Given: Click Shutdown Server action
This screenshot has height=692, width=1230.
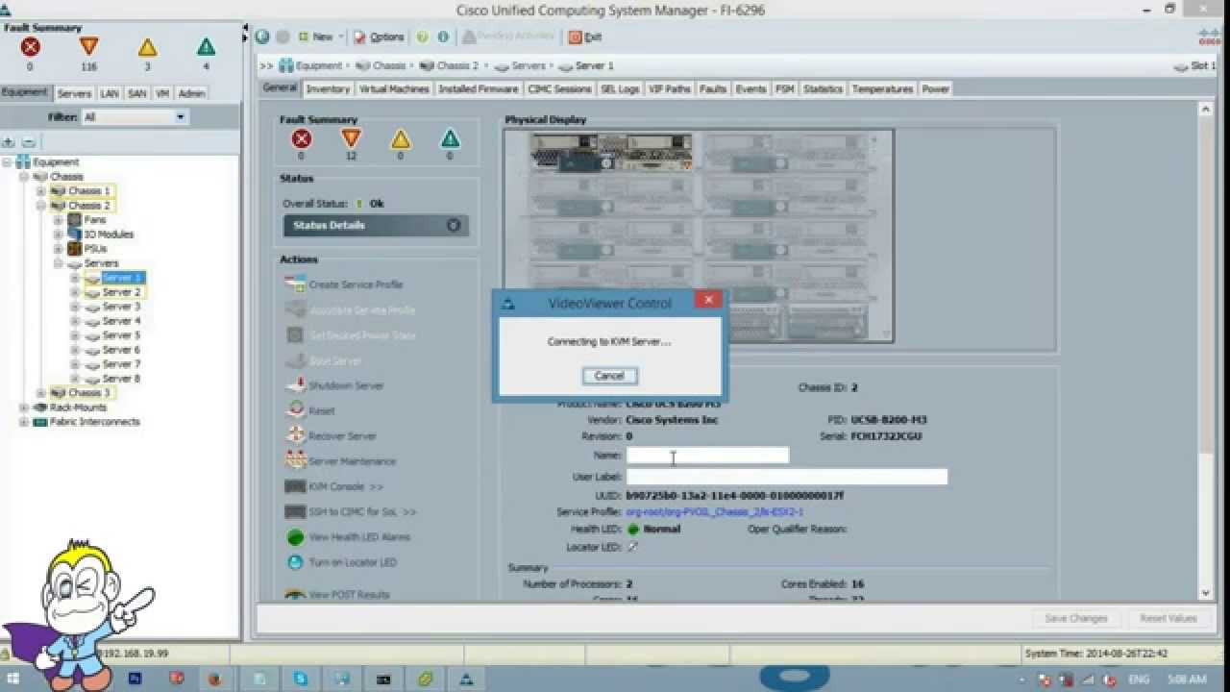Looking at the screenshot, I should (x=346, y=385).
